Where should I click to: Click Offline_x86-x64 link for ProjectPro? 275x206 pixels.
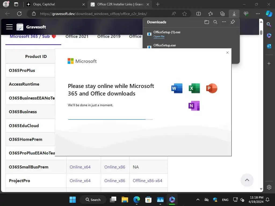[147, 181]
